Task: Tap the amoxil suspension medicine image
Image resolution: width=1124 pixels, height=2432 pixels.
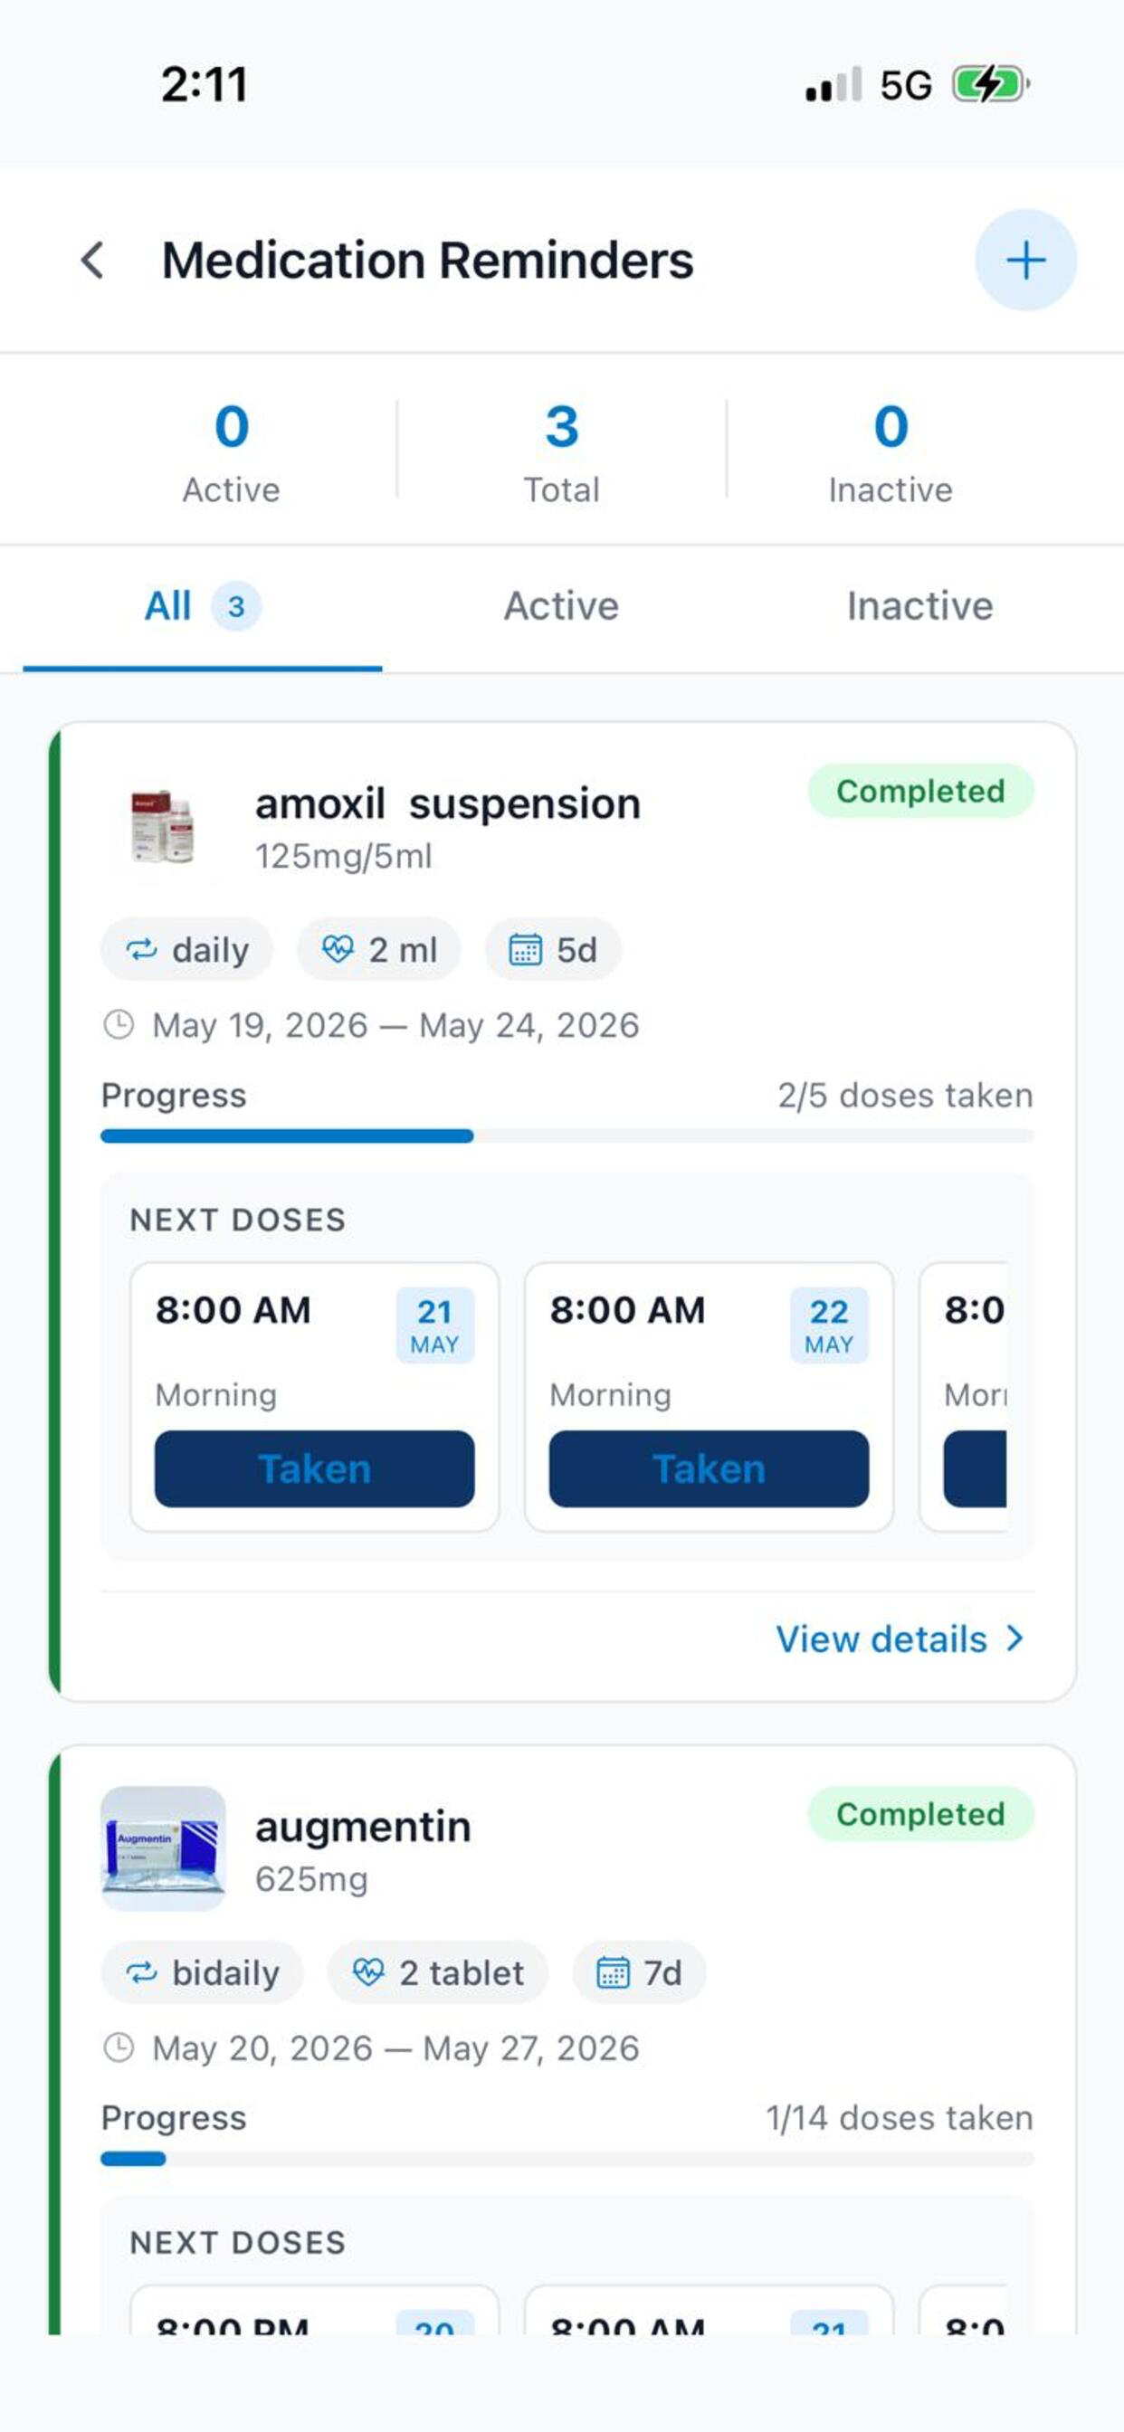Action: [x=163, y=826]
